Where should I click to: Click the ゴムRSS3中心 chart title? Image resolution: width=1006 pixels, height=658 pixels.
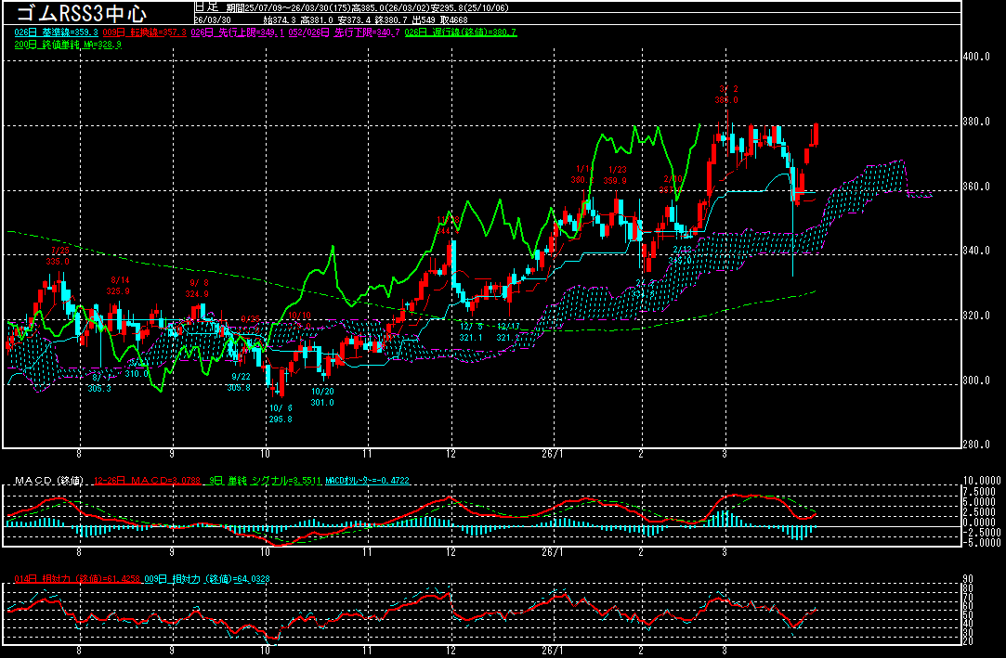coord(82,13)
